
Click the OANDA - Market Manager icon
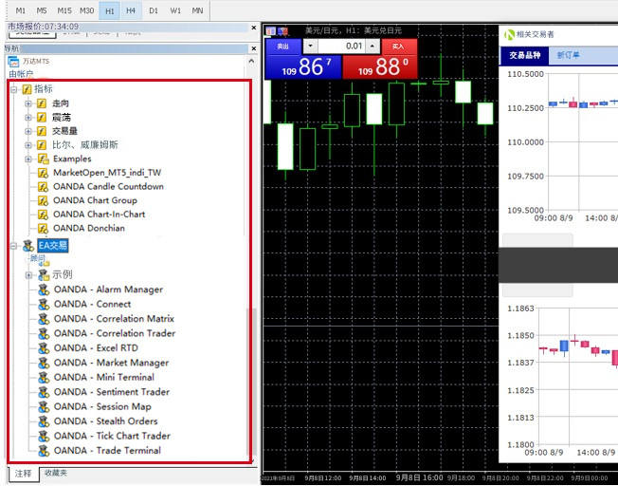pos(44,363)
